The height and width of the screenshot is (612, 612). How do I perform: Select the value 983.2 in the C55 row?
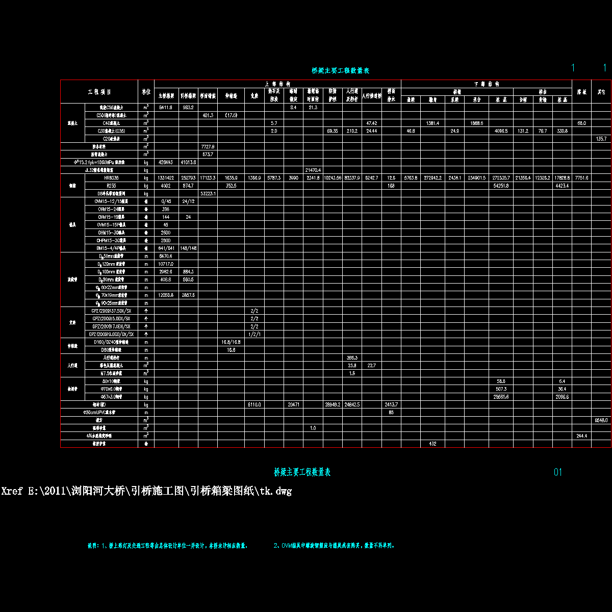(x=188, y=108)
